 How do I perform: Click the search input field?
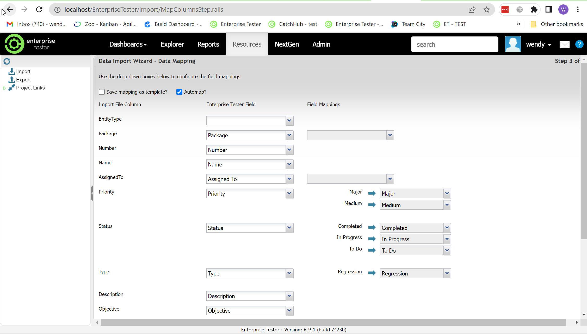454,44
